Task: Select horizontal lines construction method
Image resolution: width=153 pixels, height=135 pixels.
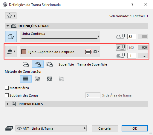Action: pos(26,79)
